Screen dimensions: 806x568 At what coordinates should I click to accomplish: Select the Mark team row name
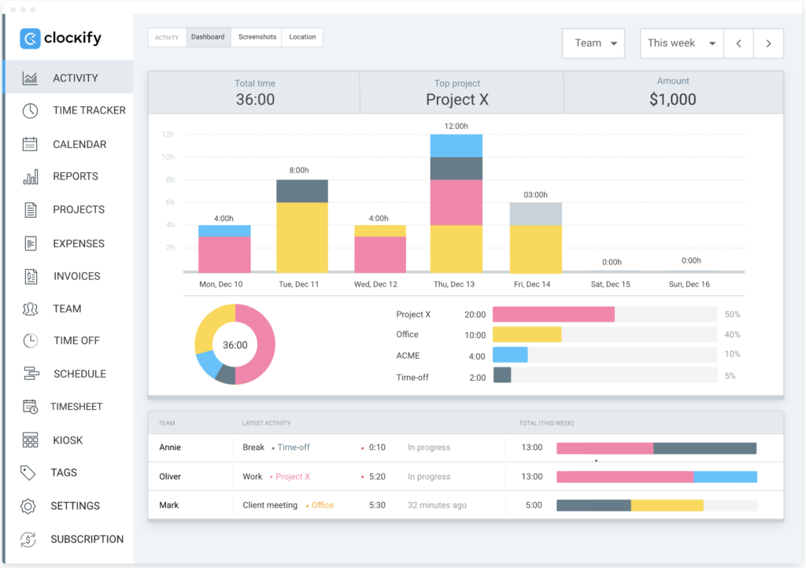(x=169, y=505)
